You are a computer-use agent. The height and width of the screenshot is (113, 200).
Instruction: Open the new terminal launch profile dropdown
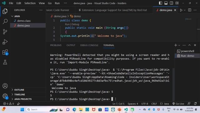tap(179, 45)
